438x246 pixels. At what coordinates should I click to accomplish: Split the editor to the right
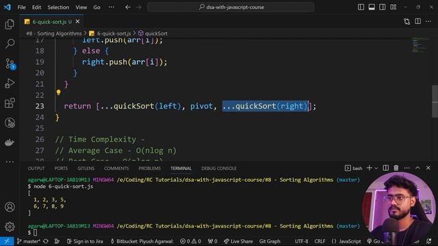coord(417,21)
